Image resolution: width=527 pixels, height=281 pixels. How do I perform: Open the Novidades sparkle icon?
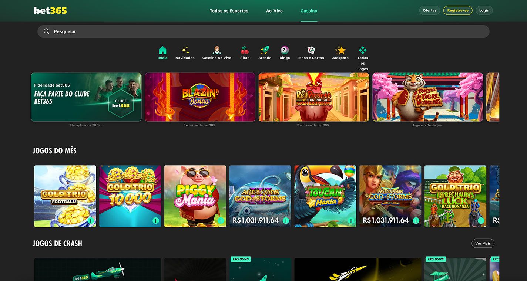click(185, 51)
